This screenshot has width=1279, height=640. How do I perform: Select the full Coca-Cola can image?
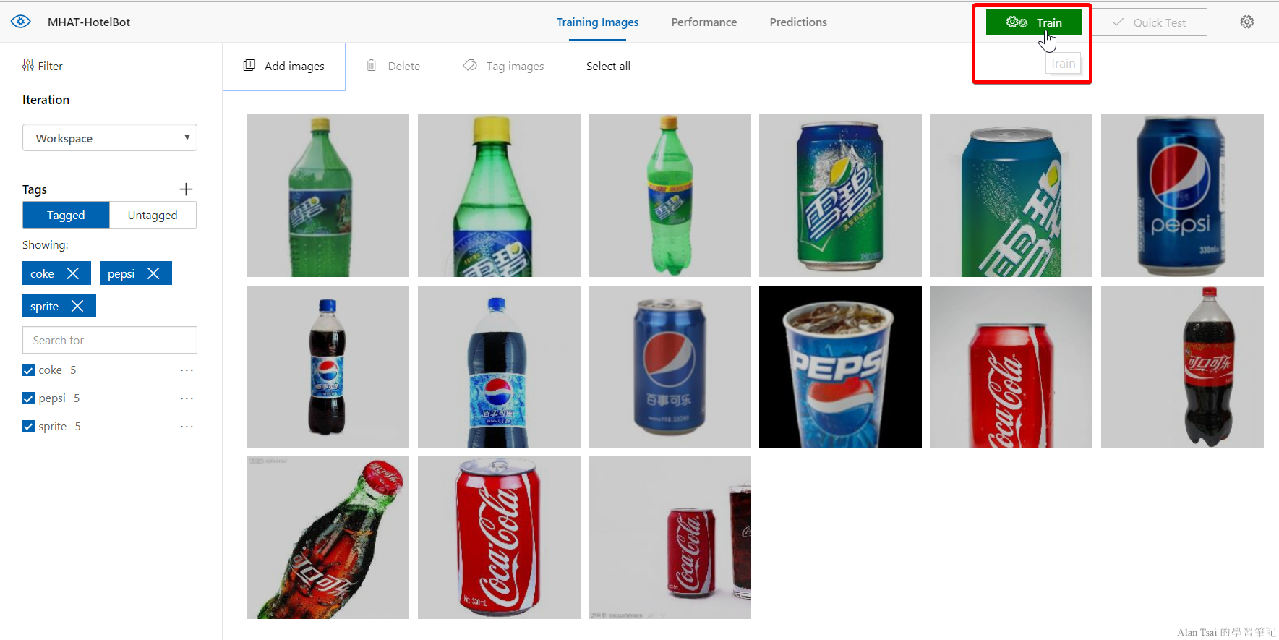pyautogui.click(x=499, y=537)
